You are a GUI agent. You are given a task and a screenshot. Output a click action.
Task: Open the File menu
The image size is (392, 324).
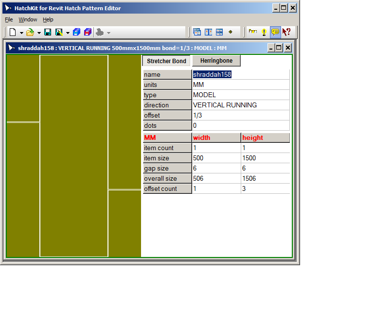click(x=9, y=19)
